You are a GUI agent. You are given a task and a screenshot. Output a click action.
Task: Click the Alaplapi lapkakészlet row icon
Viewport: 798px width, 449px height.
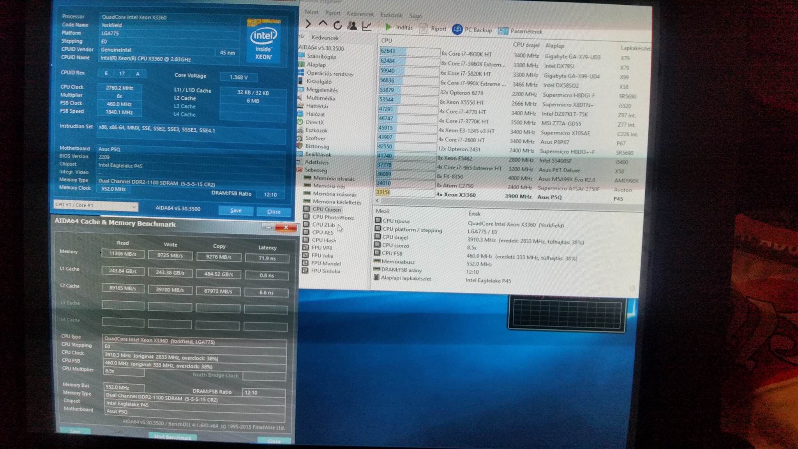(376, 278)
